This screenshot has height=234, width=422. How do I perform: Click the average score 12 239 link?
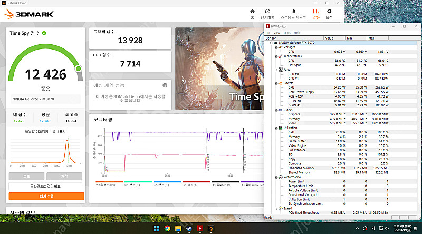(x=45, y=121)
